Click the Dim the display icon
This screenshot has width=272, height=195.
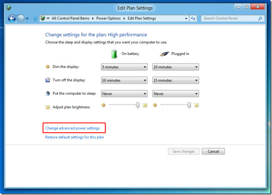48,67
